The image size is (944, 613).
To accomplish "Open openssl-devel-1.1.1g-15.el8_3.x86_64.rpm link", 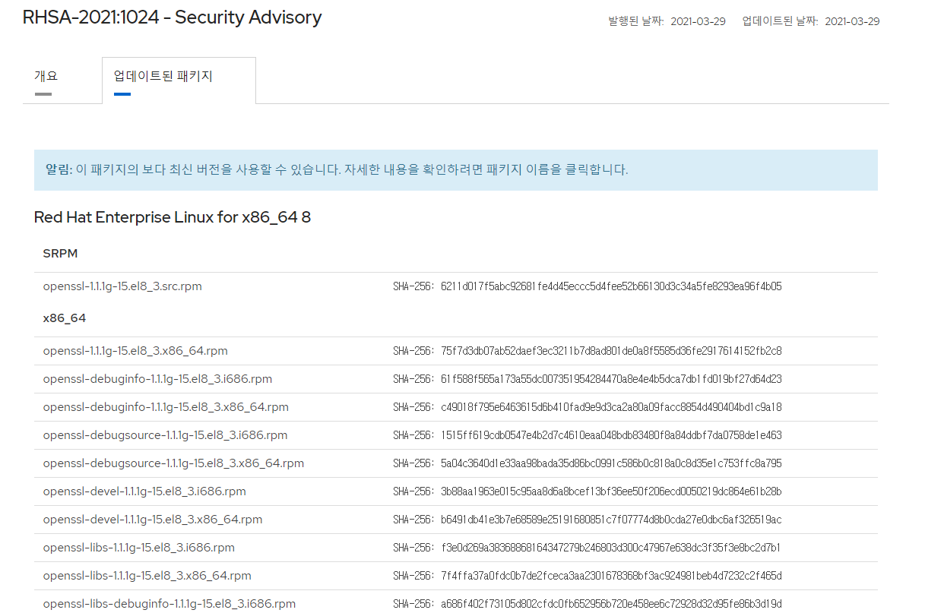I will (x=153, y=520).
